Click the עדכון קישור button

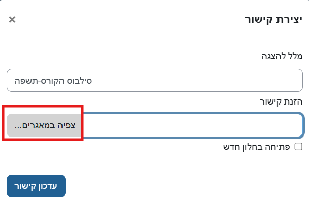tap(36, 186)
